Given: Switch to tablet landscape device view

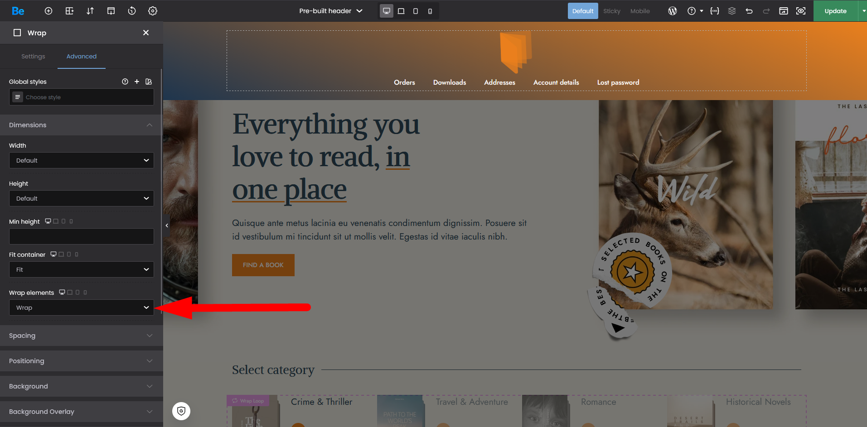Looking at the screenshot, I should point(401,11).
